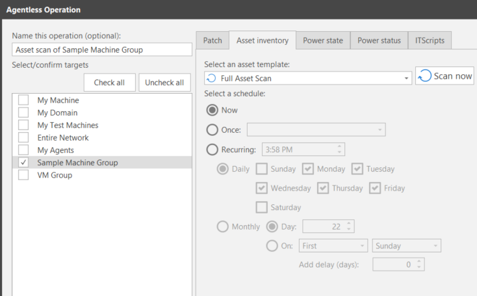
Task: Open the Power status tab
Action: [x=380, y=40]
